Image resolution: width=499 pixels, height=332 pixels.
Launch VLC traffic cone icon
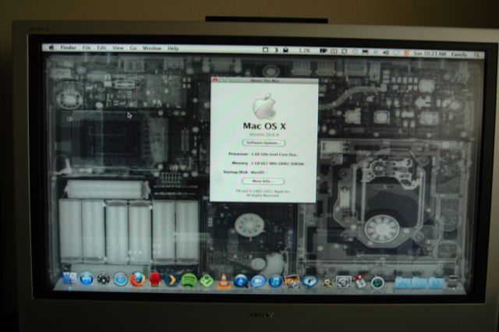point(224,281)
